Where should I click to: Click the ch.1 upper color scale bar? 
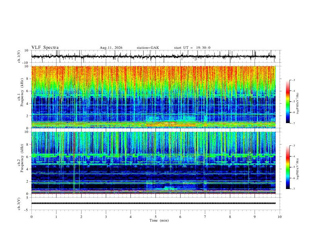(288, 102)
